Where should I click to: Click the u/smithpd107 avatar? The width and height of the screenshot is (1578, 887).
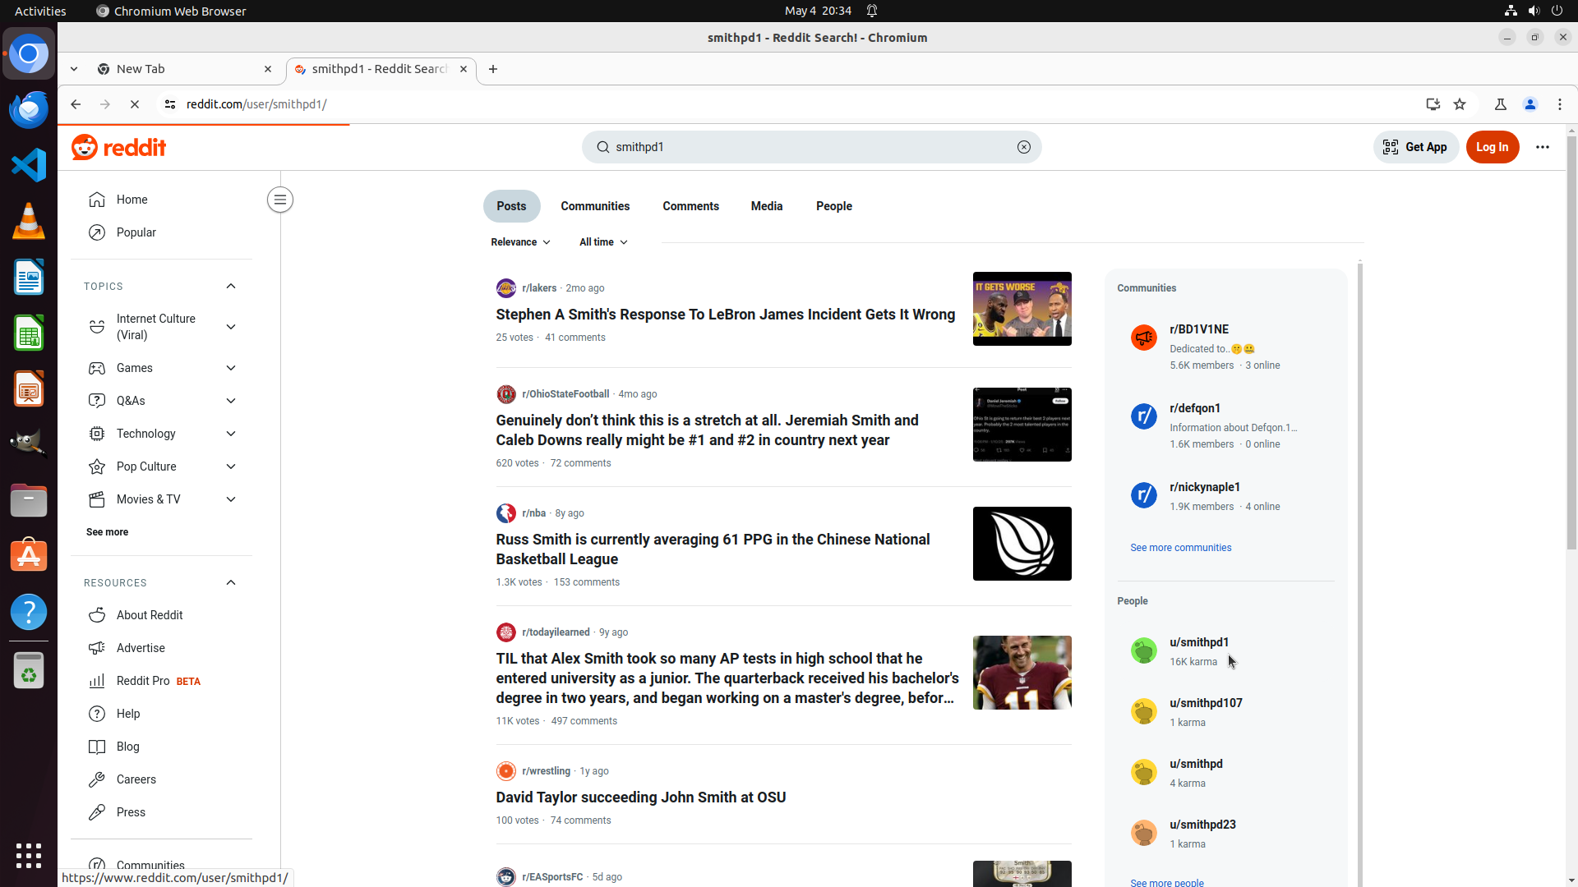(1143, 711)
